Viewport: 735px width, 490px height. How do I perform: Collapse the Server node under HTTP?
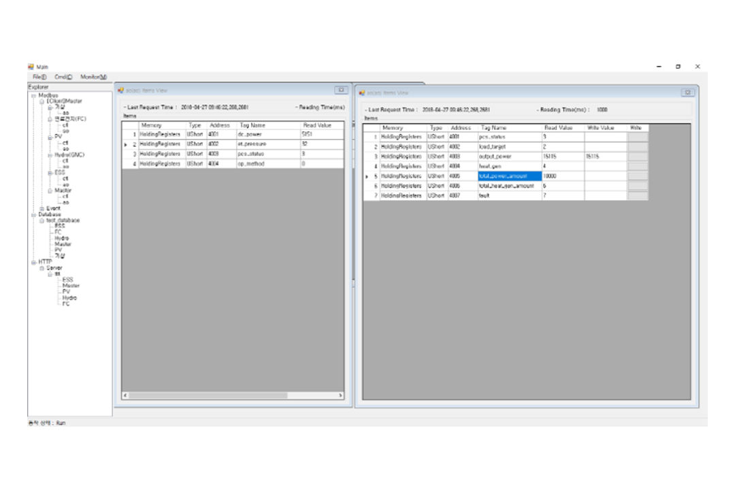(x=42, y=268)
